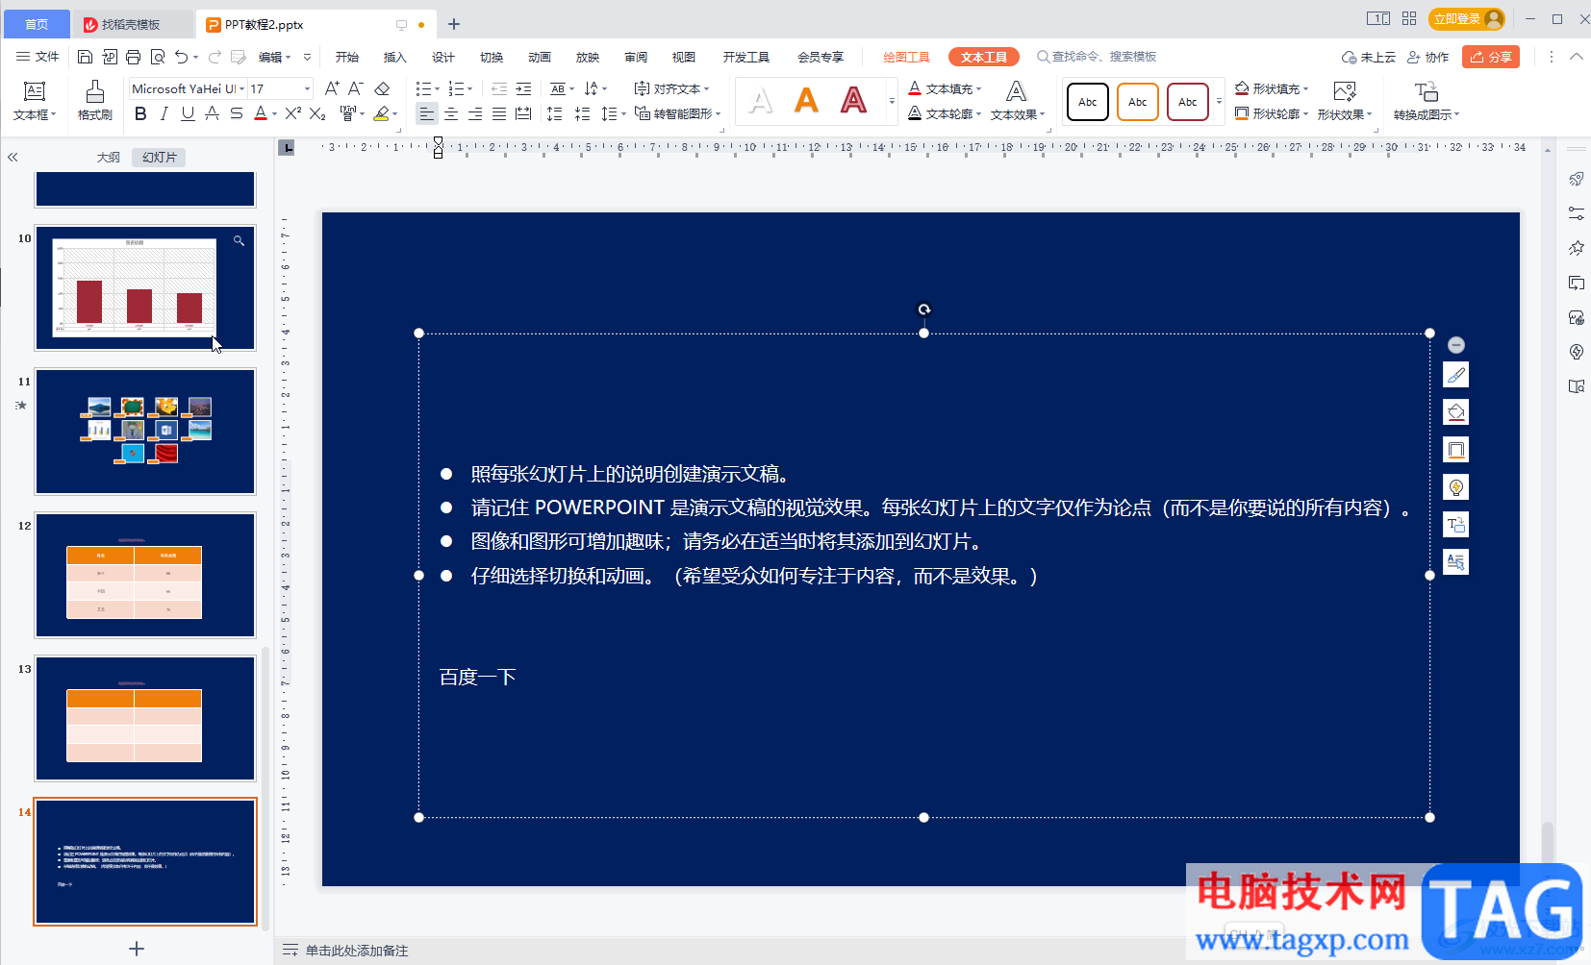Switch to the 大纲 (Outline) panel tab
This screenshot has height=965, width=1591.
pyautogui.click(x=109, y=157)
